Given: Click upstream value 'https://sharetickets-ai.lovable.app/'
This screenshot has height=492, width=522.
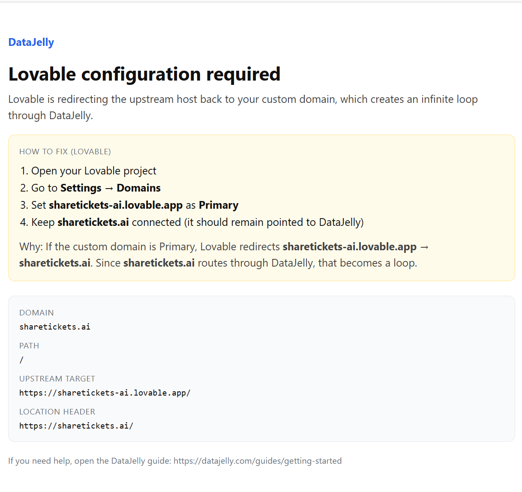Looking at the screenshot, I should click(105, 393).
